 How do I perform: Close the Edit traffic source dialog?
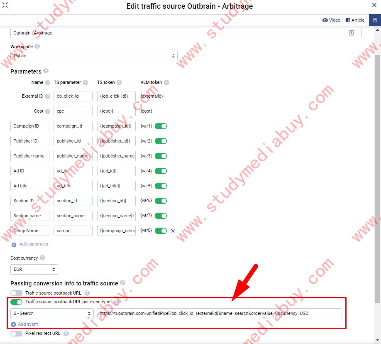[374, 5]
